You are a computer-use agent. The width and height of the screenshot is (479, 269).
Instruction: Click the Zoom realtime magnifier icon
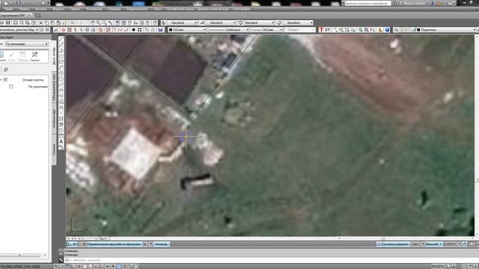tap(98, 23)
